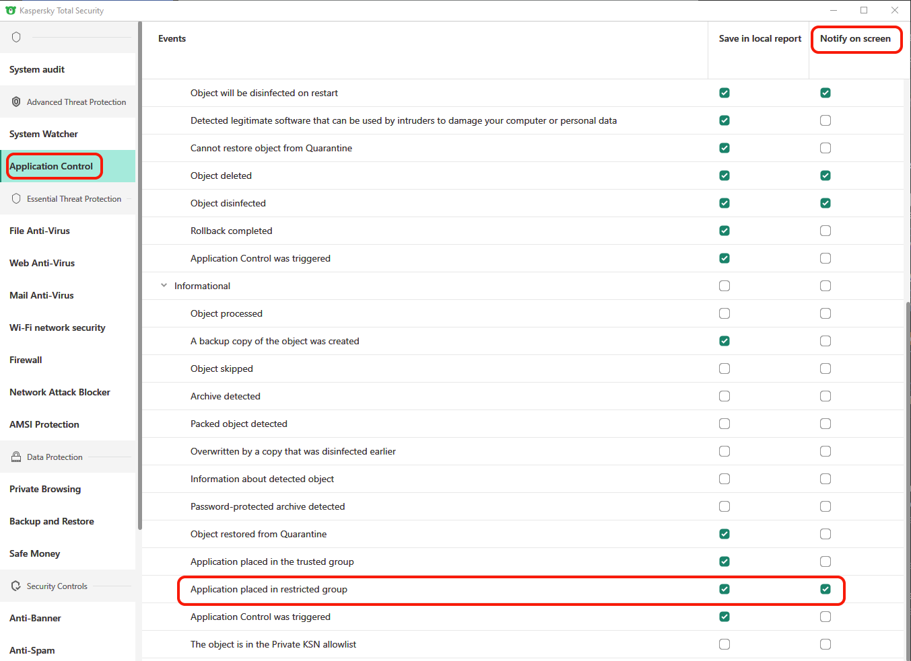
Task: Click the Essential Threat Protection shield icon
Action: pos(16,199)
